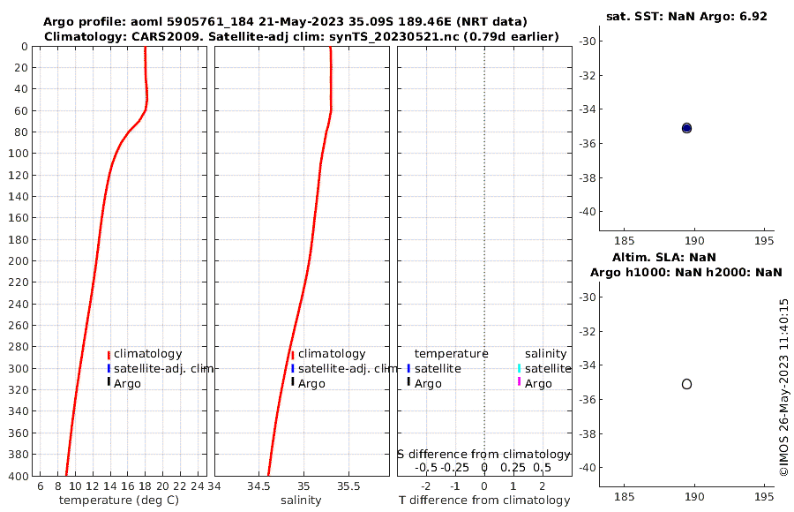Image resolution: width=794 pixels, height=512 pixels.
Task: Click the 'Argo h1000: NaN h2000: NaN' text
Action: [x=686, y=272]
